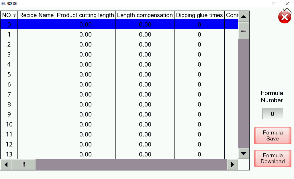Click the Length compensation cell in row 8

coord(145,104)
